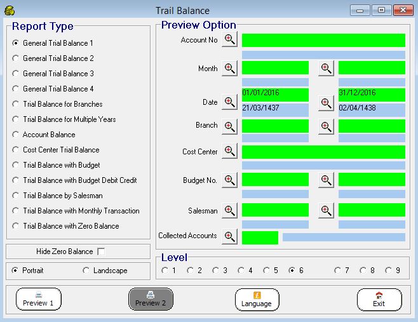Click the Exit button
The image size is (418, 322).
pyautogui.click(x=379, y=299)
